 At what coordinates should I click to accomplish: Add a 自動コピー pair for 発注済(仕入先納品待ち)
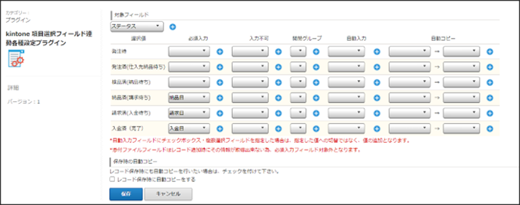point(490,67)
